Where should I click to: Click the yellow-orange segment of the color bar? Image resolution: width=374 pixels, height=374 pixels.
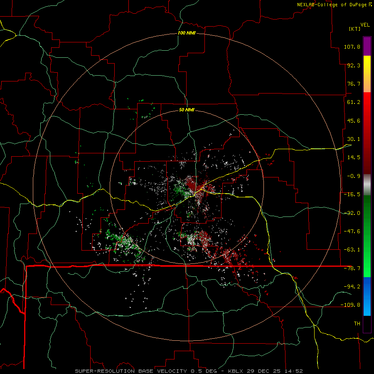[367, 74]
